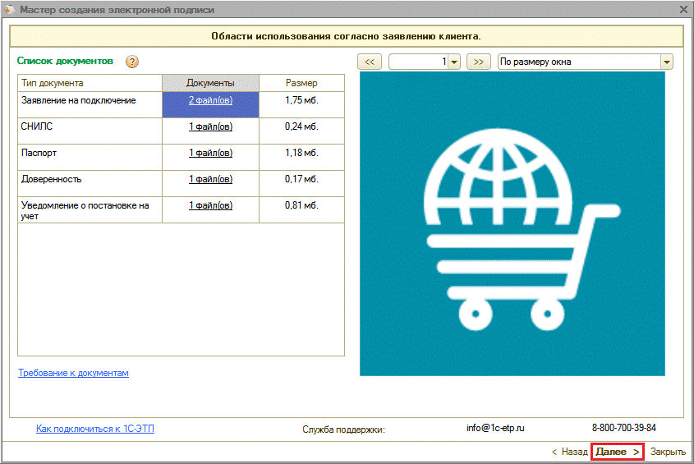The image size is (694, 464).
Task: Select the 'СНИЛС' row
Action: click(x=181, y=131)
